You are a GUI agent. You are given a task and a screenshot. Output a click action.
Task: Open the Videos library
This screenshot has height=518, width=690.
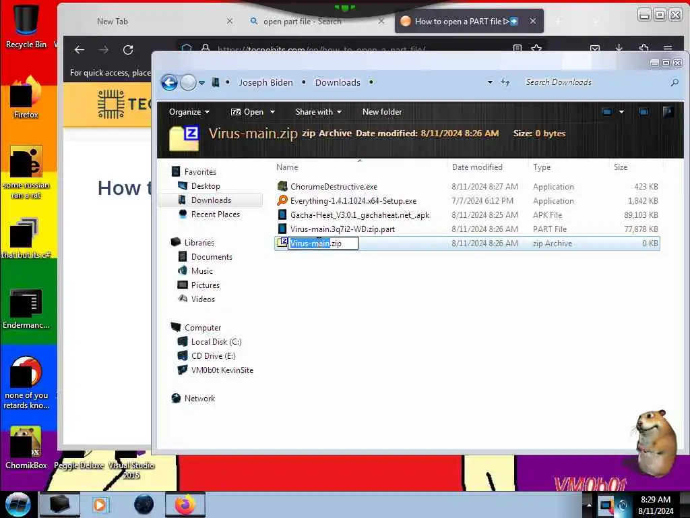tap(203, 299)
